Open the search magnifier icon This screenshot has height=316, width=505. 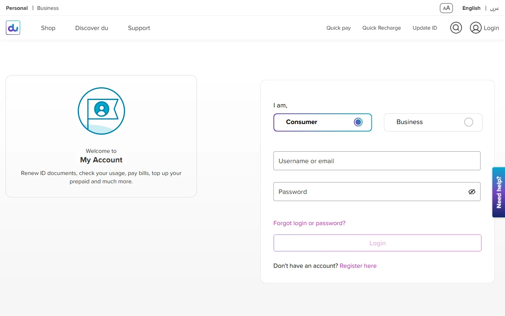(456, 28)
